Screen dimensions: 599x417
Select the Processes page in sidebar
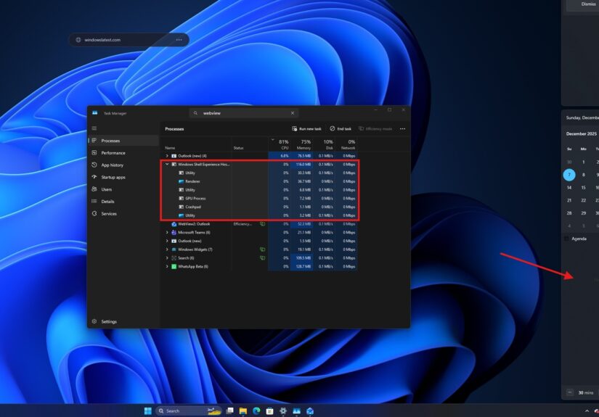[123, 141]
